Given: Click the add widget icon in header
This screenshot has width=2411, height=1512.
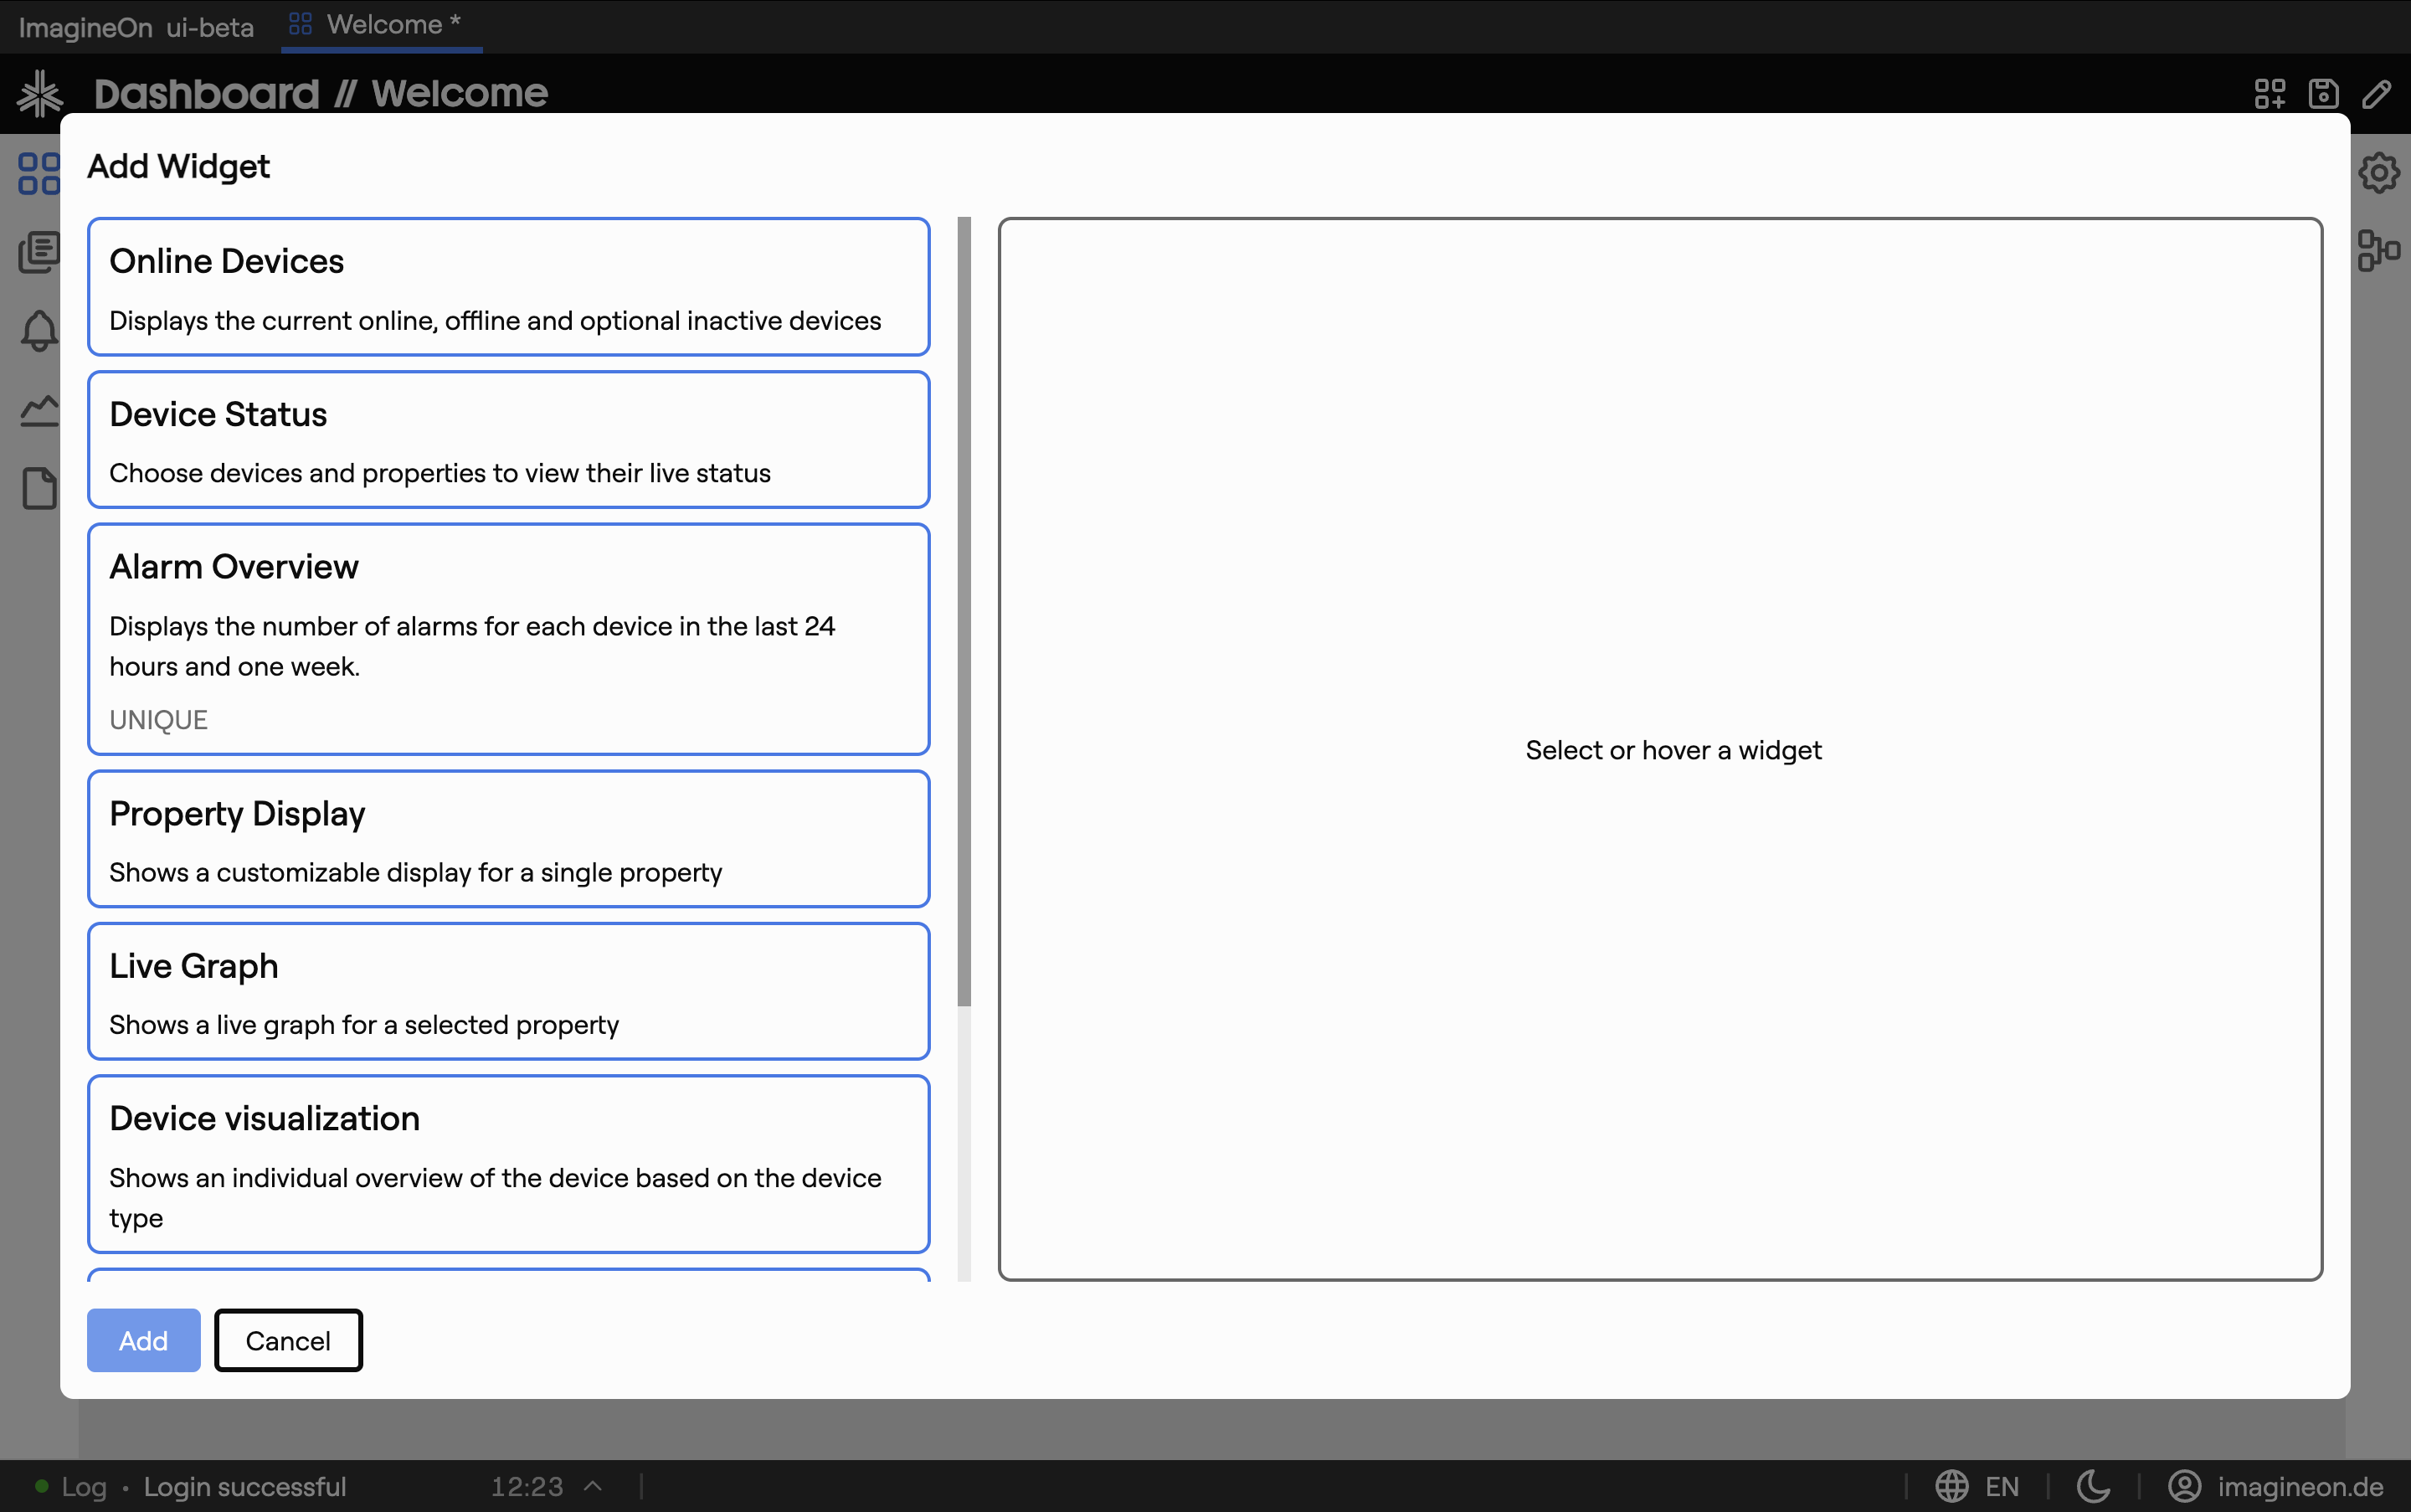Looking at the screenshot, I should click(2270, 93).
